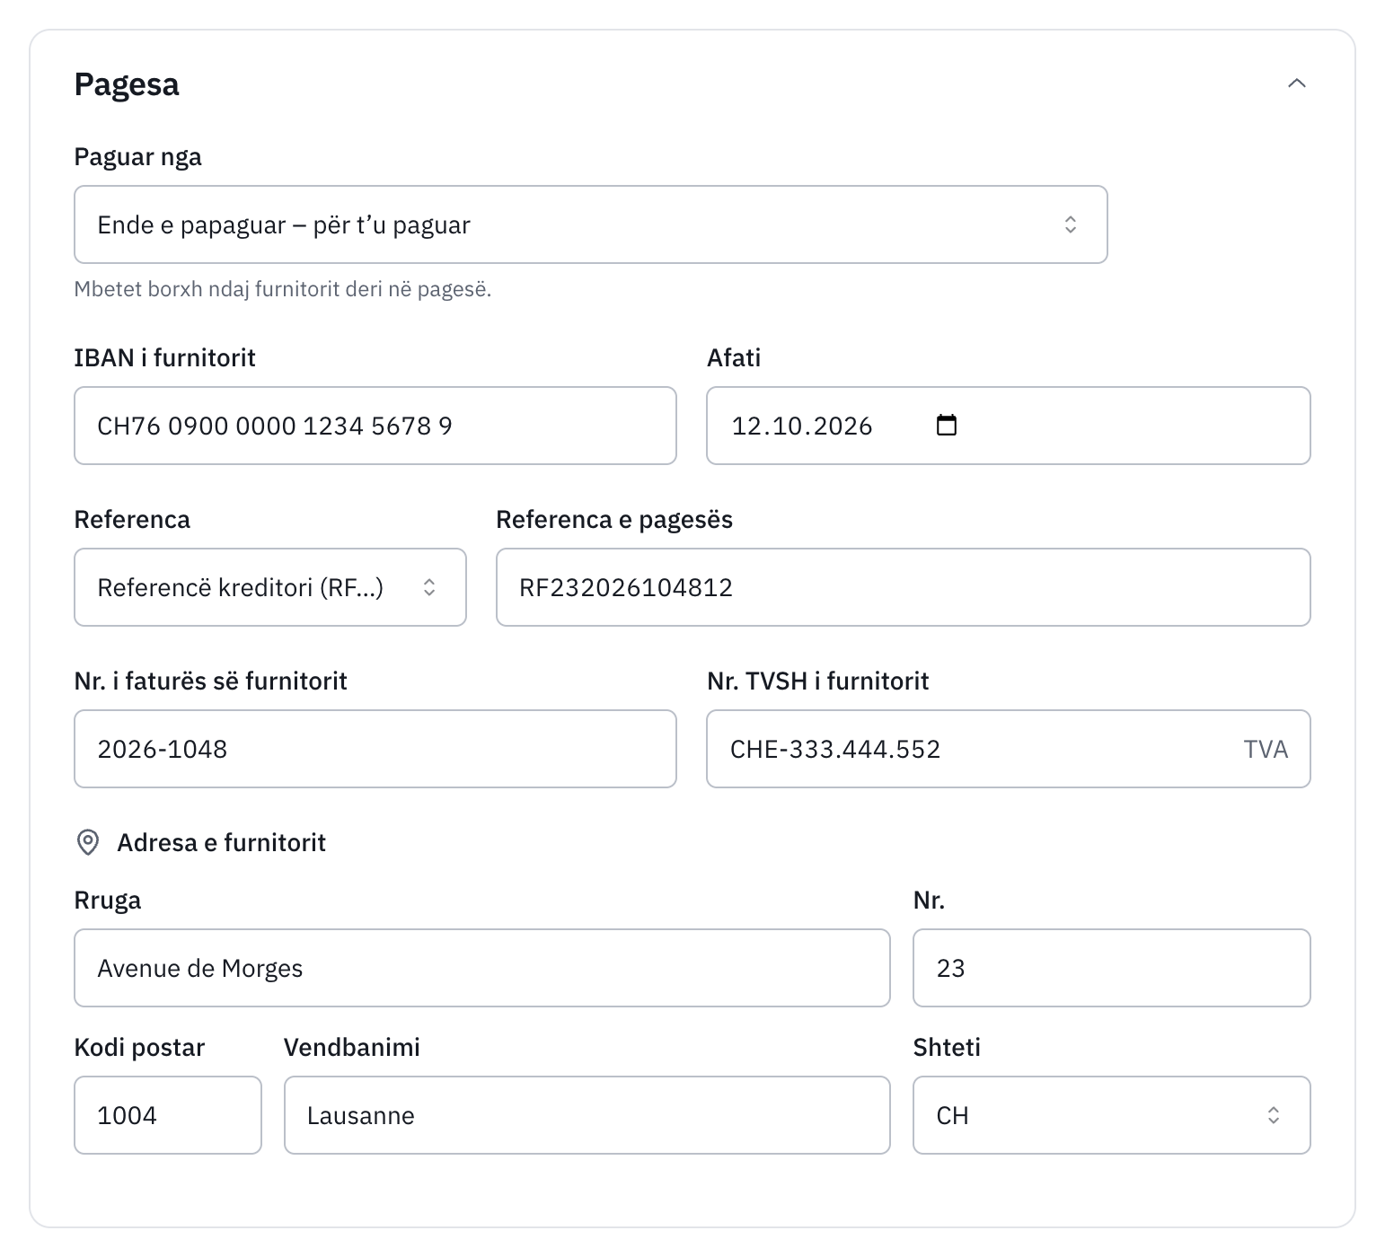Click the Kodi postar field
The width and height of the screenshot is (1385, 1257).
168,1115
